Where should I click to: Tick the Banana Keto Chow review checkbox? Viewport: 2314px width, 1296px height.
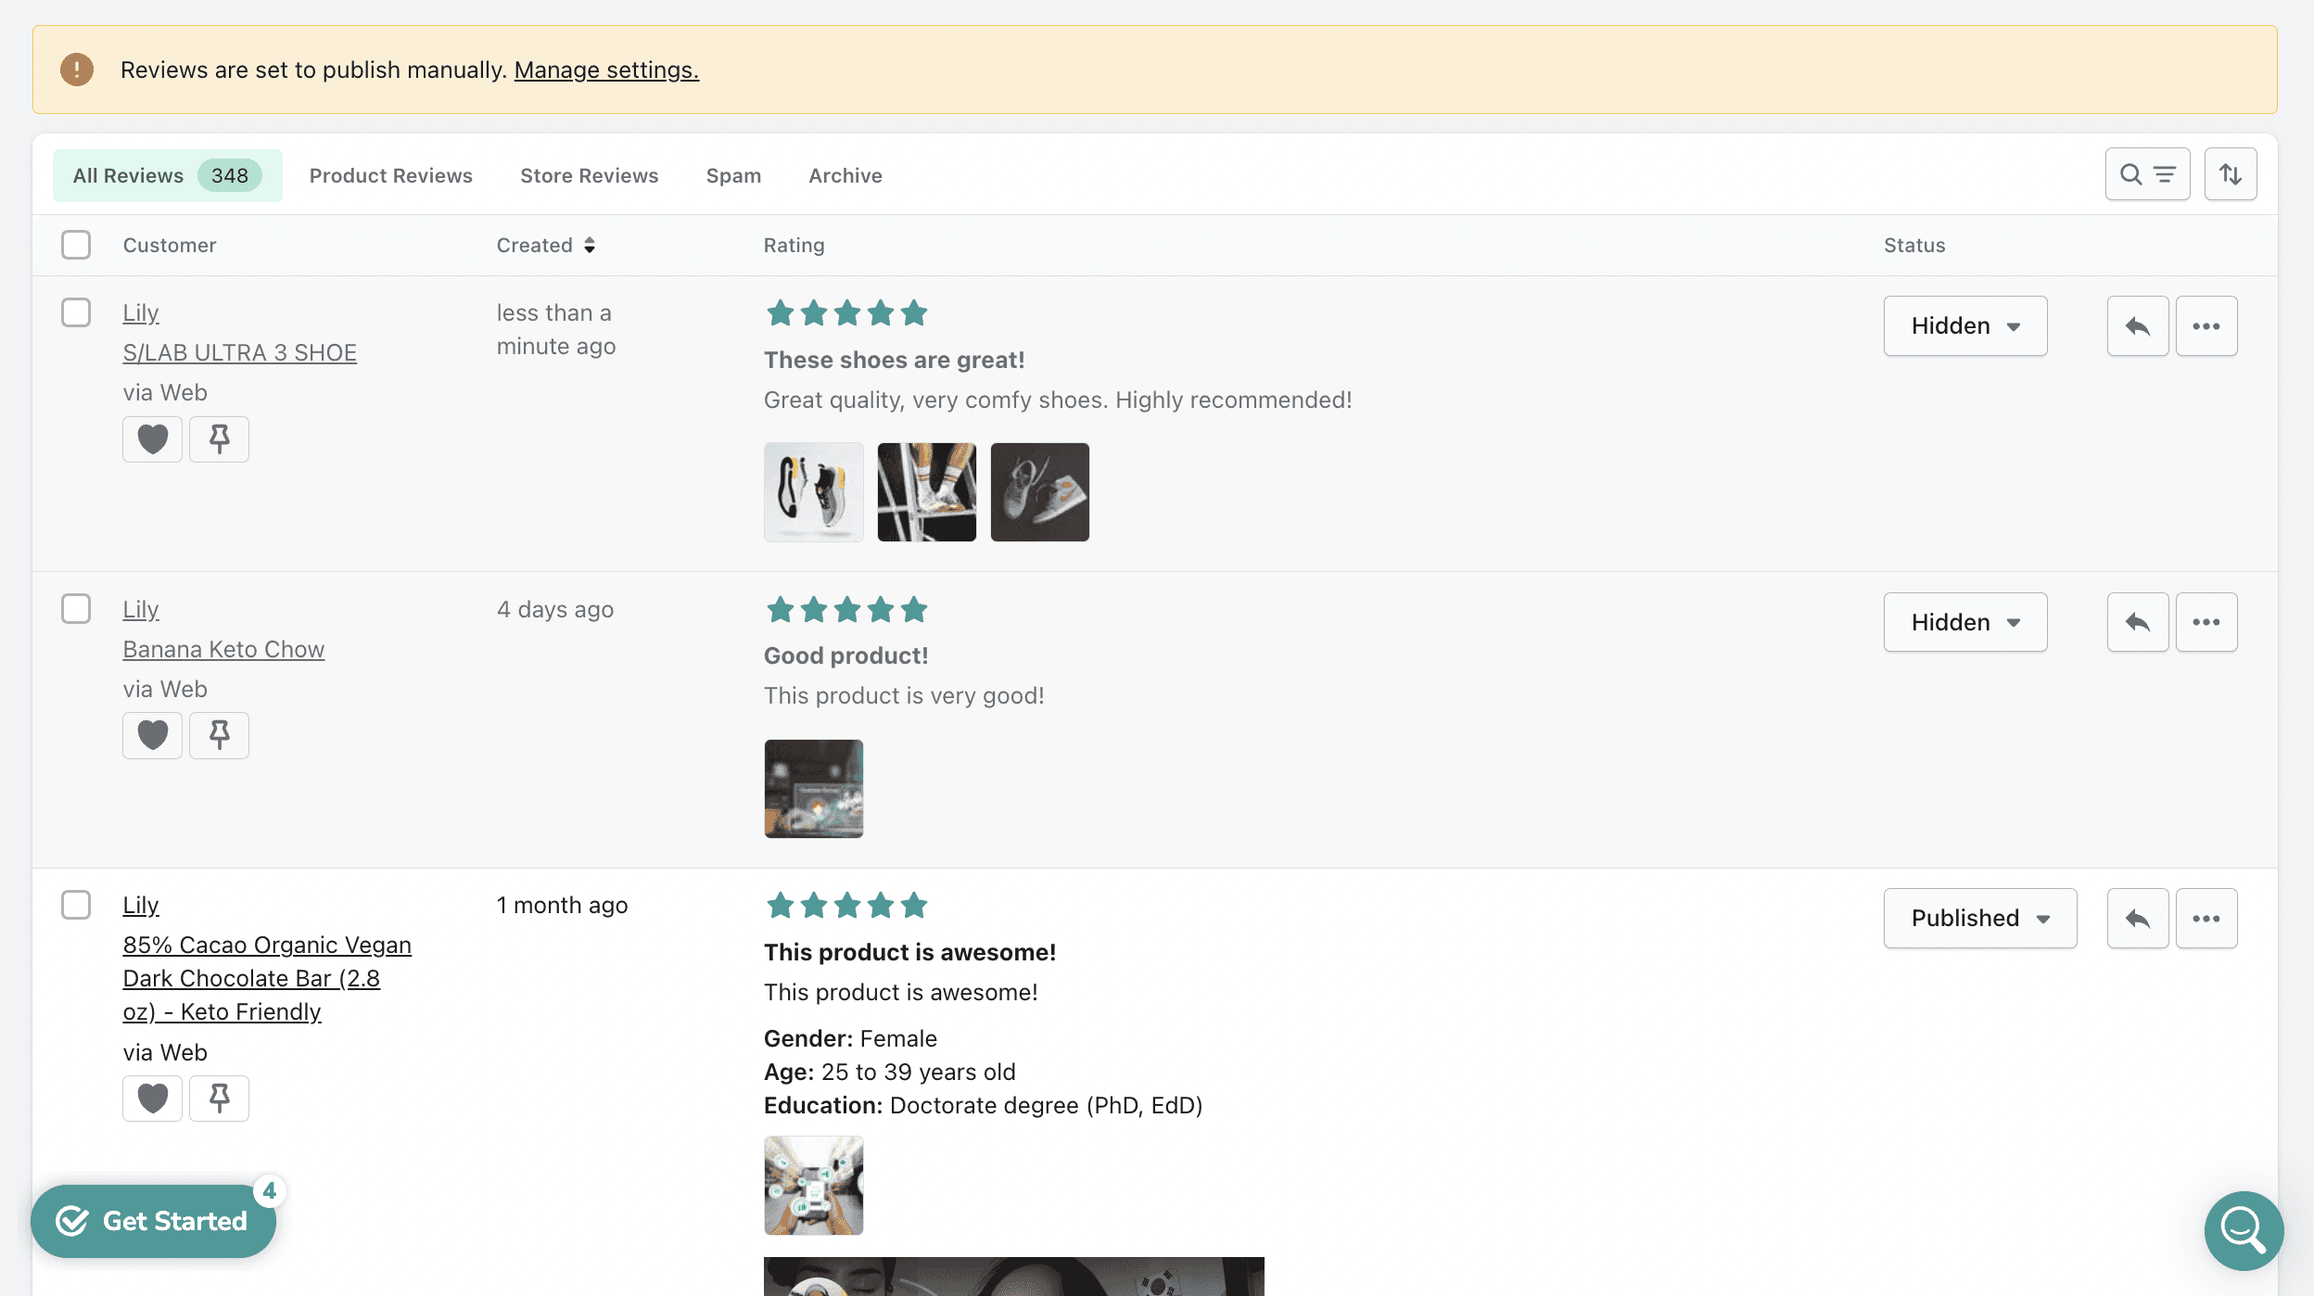(76, 609)
